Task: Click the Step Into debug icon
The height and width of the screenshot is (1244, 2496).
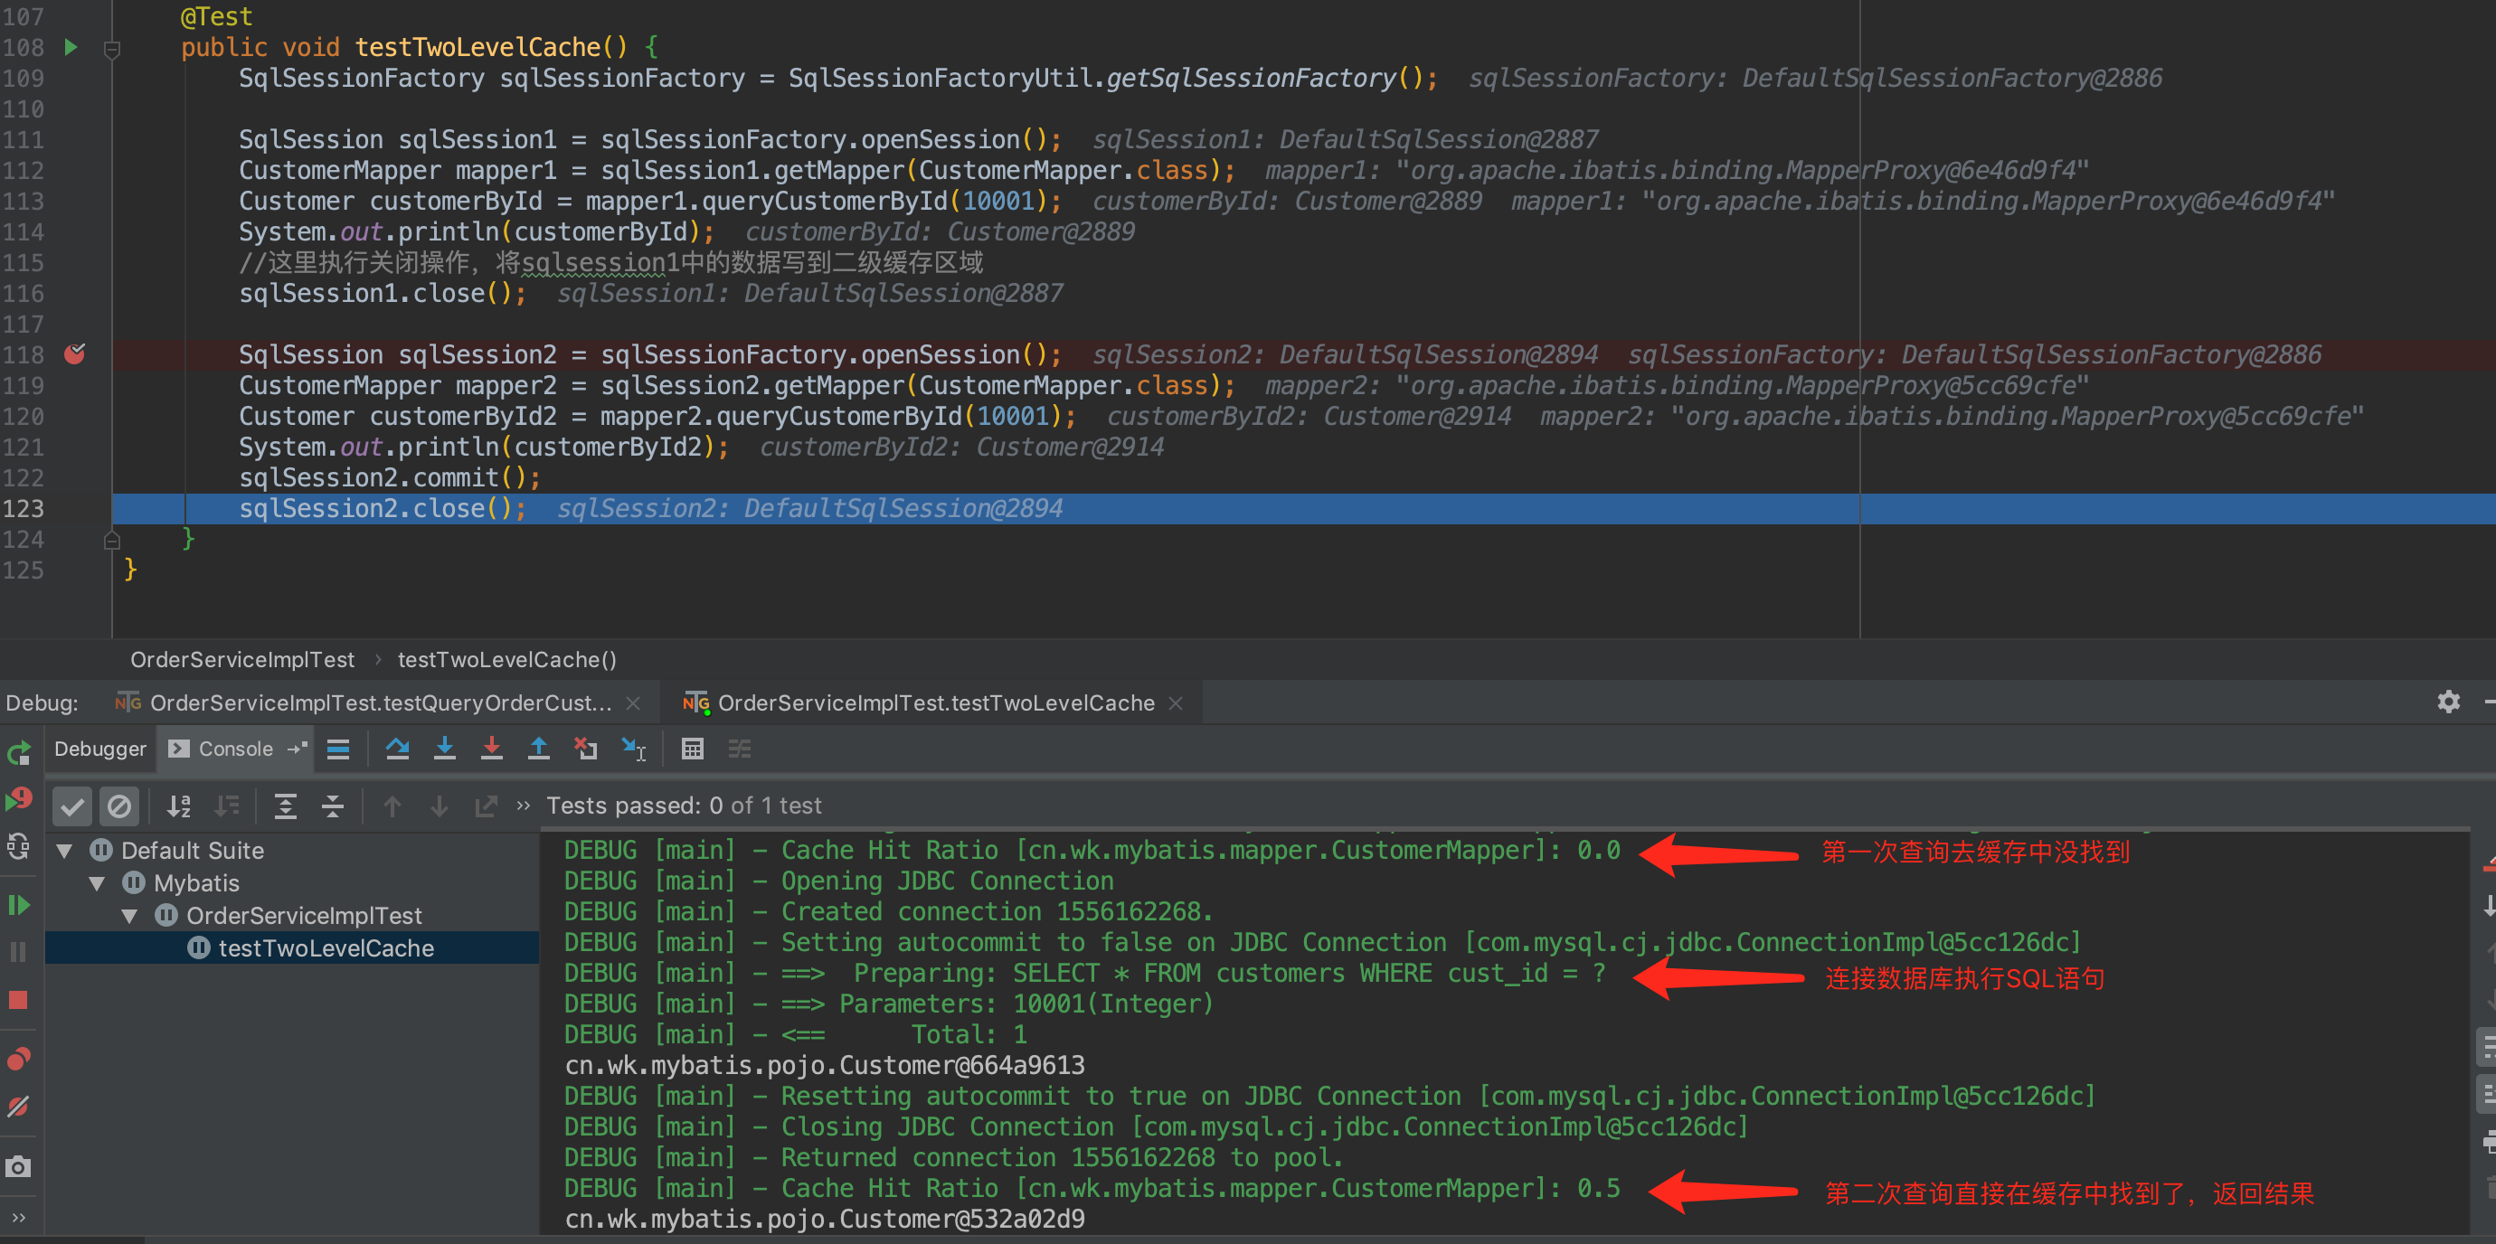Action: 445,749
